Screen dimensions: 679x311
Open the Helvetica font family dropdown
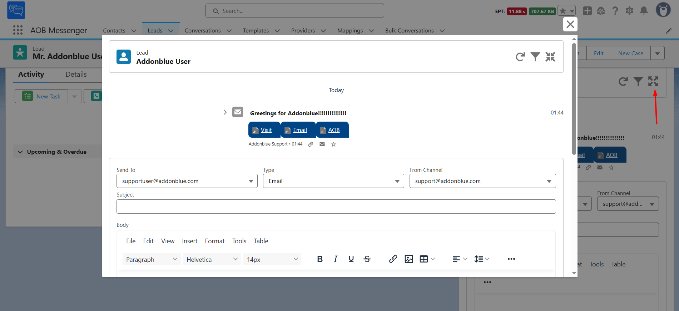[x=212, y=259]
